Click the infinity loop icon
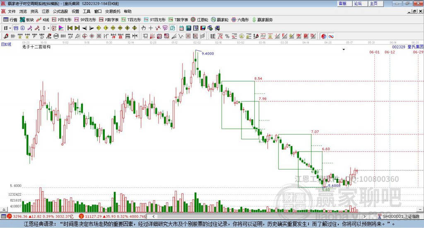 [x=331, y=36]
